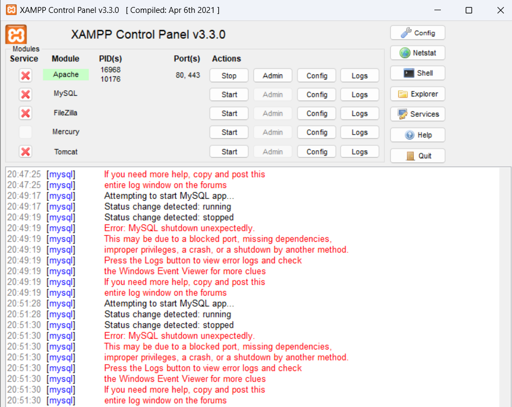
Task: Click the Mercury module label
Action: 66,132
